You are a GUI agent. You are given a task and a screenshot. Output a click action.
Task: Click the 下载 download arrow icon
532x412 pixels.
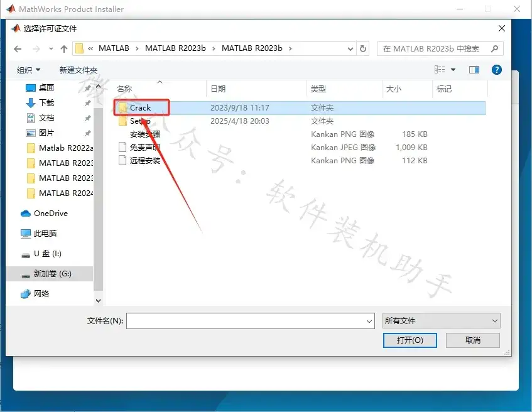click(x=31, y=103)
